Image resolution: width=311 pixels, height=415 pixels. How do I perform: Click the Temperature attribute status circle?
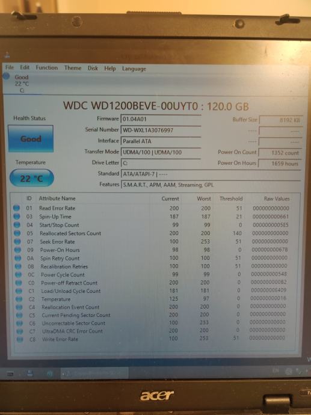point(19,299)
